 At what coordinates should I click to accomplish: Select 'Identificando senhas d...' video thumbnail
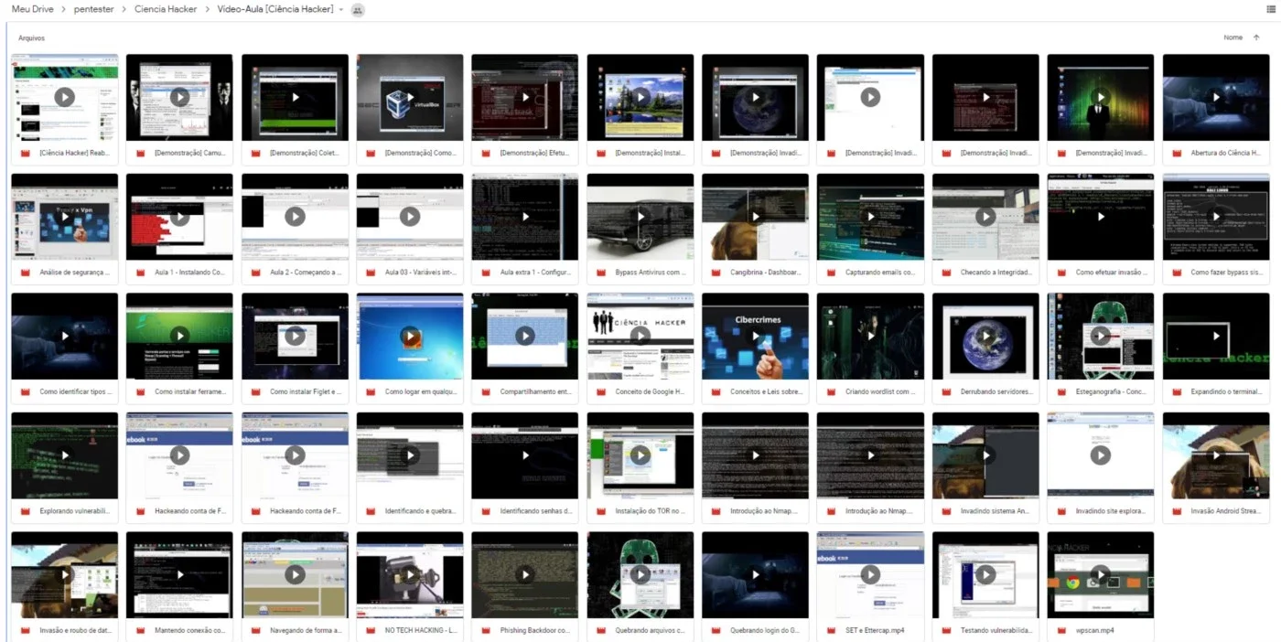point(524,455)
